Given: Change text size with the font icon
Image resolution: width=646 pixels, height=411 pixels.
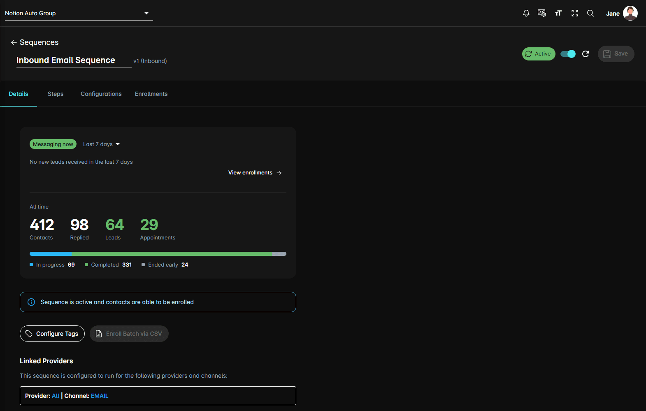Looking at the screenshot, I should [558, 13].
